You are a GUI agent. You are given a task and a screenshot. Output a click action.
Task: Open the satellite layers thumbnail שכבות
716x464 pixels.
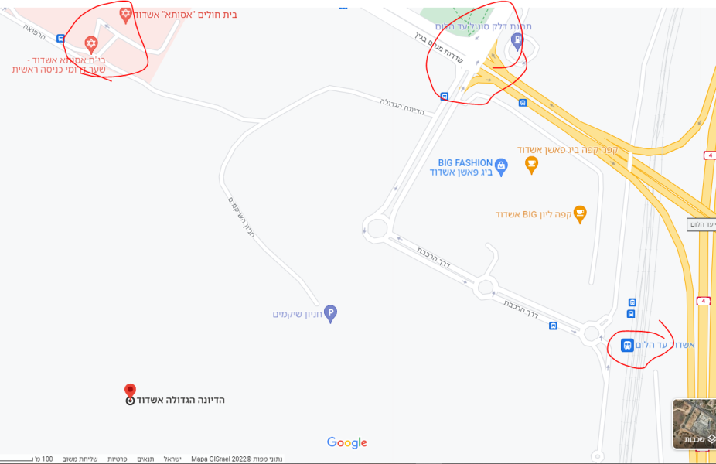click(x=694, y=424)
